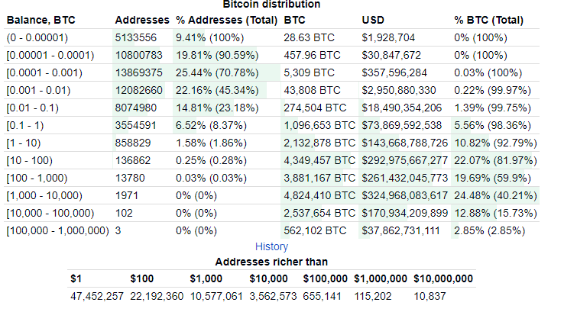The width and height of the screenshot is (577, 312).
Task: Select the '% Addresses (Total)' column header
Action: point(226,18)
